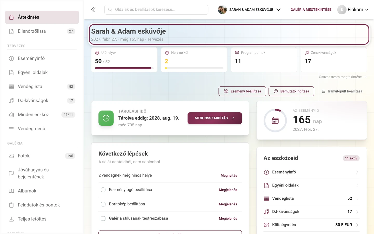Click the Hely nélkül progress bar
This screenshot has height=234, width=374.
coord(194,68)
